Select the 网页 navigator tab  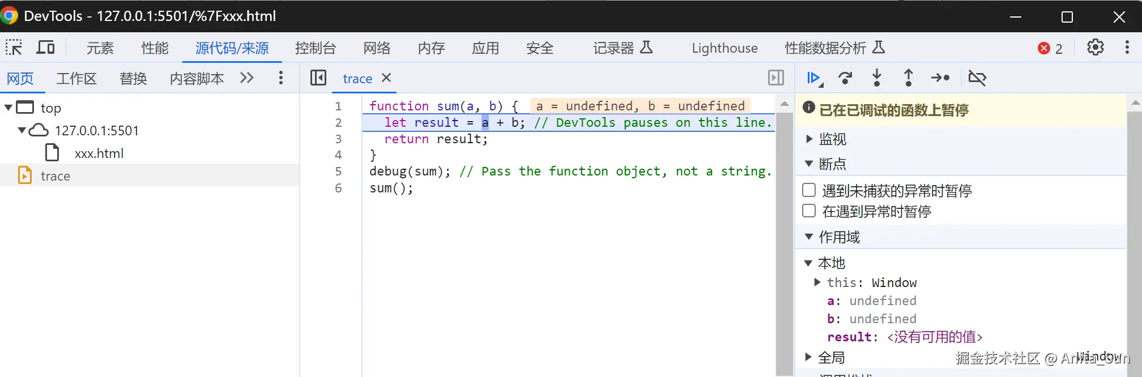coord(20,78)
